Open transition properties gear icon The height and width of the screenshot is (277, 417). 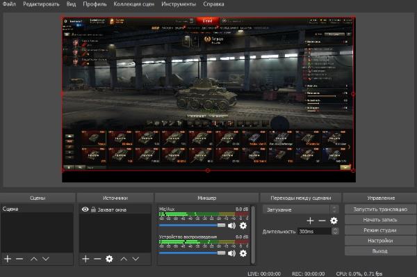[x=334, y=221]
